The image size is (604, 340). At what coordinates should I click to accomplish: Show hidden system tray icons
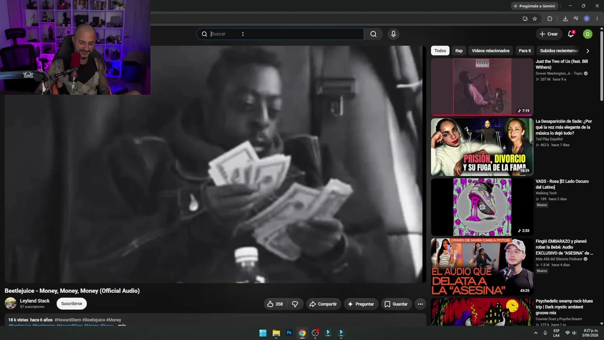(536, 333)
